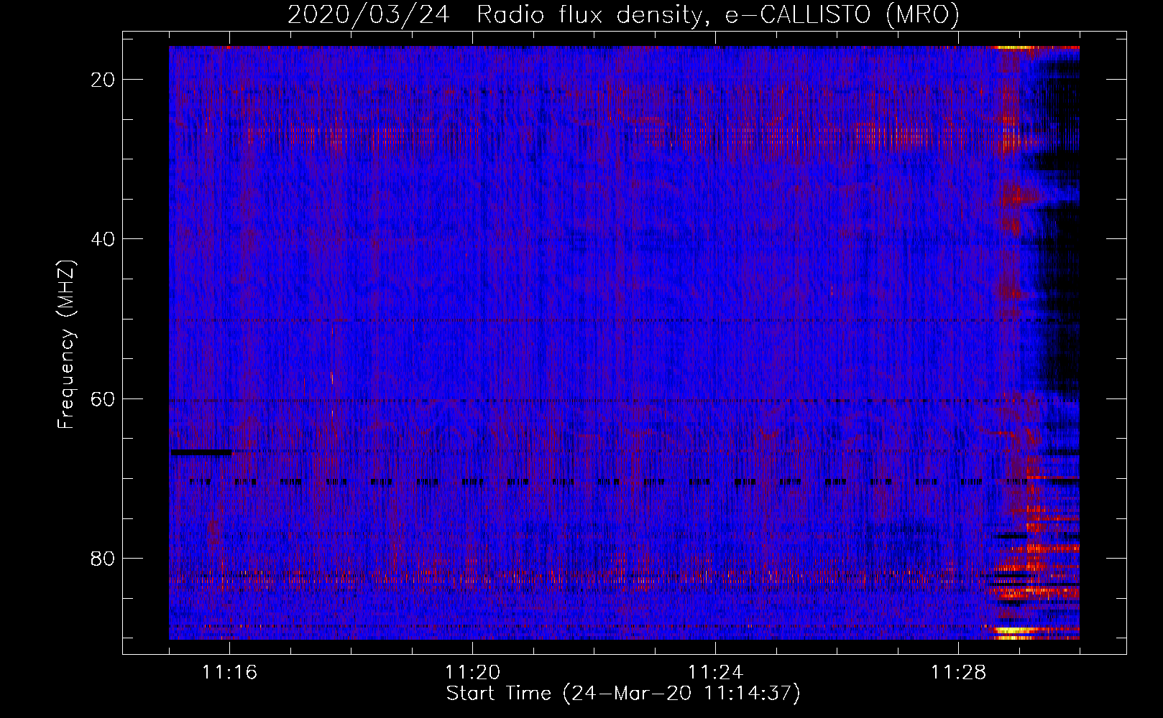Click the '11:20' time tick label

pyautogui.click(x=472, y=673)
